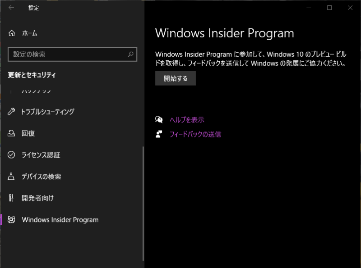This screenshot has width=361, height=268.
Task: Maximize the 設定 window
Action: 329,8
